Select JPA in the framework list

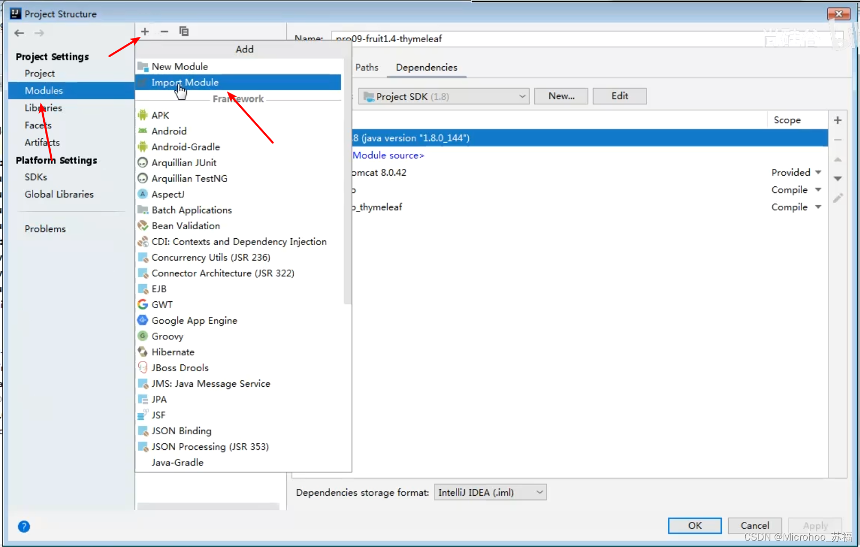click(238, 399)
